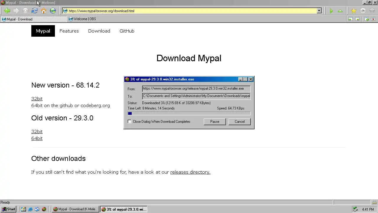Open the GitHub nav item
Viewport: 378px width, 213px height.
127,31
